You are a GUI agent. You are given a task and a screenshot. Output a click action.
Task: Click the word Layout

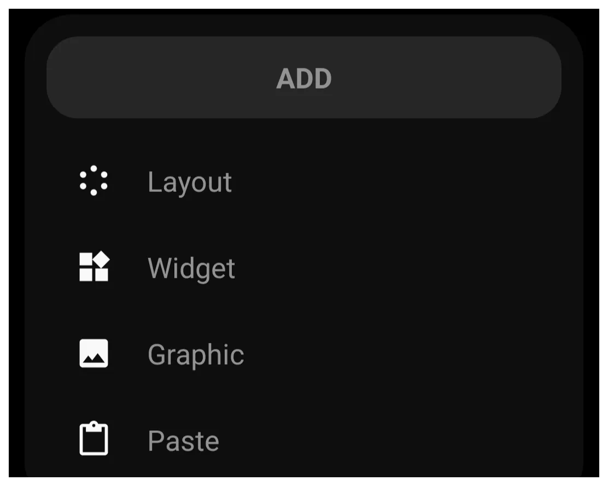pos(190,183)
